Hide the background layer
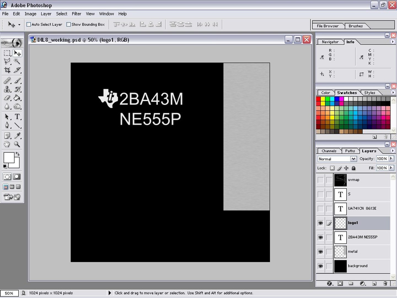The height and width of the screenshot is (298, 397). 320,266
